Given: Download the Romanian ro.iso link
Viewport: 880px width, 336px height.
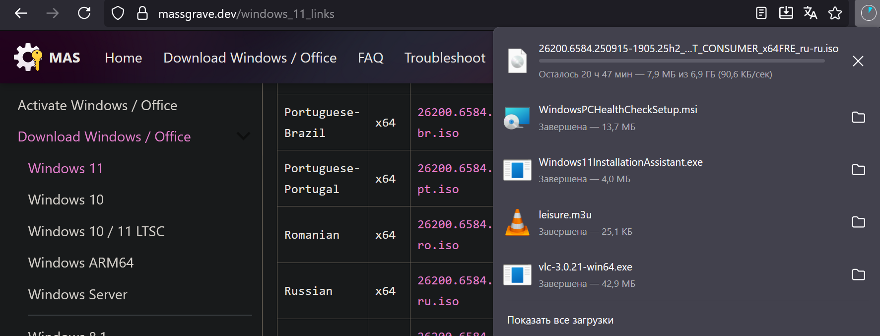Looking at the screenshot, I should (x=454, y=235).
